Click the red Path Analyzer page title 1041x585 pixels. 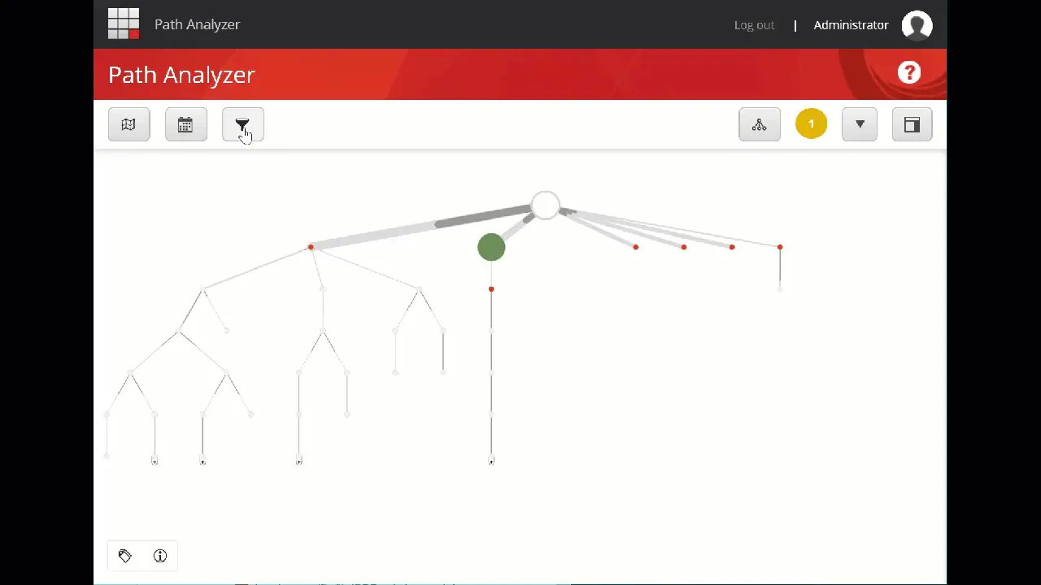pyautogui.click(x=181, y=75)
